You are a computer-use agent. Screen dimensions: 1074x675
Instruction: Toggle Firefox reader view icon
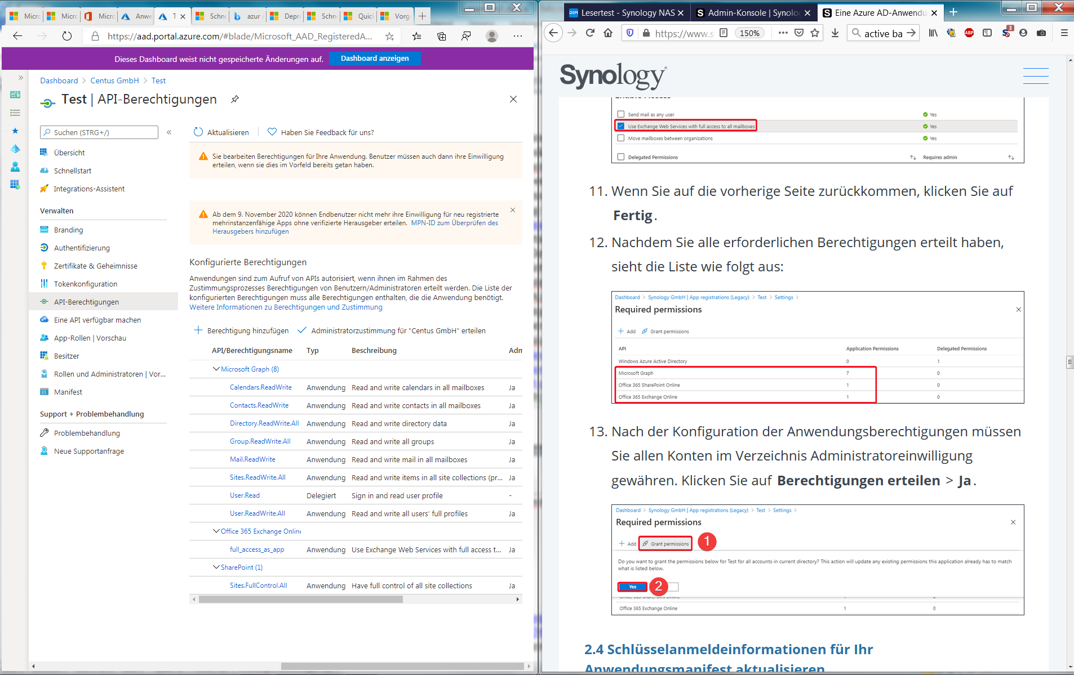click(724, 33)
